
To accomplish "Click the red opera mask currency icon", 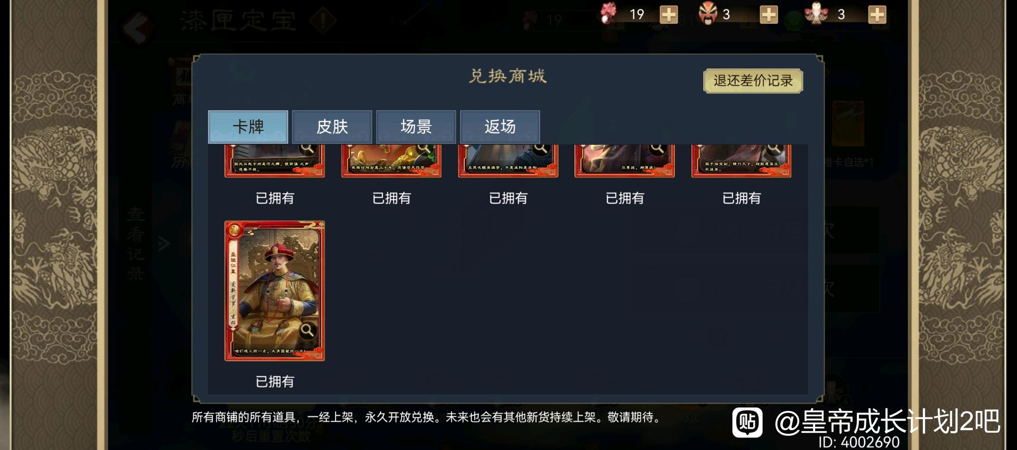I will [708, 13].
